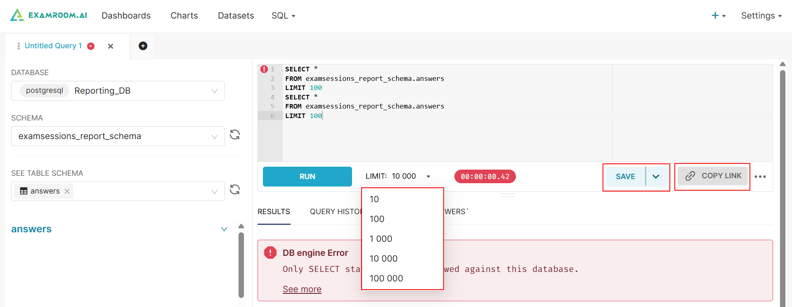Remove the answers table tag
The width and height of the screenshot is (792, 307).
coord(67,191)
